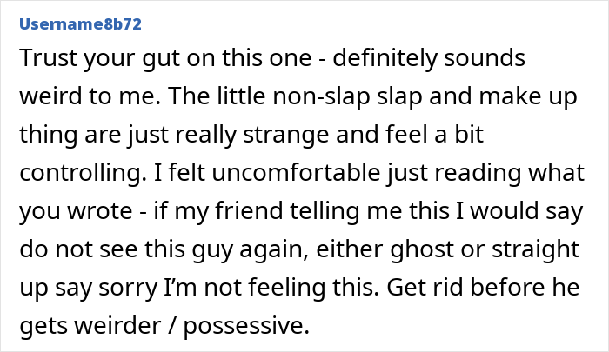
Task: Open the Username8b72 profile link
Action: (x=80, y=24)
